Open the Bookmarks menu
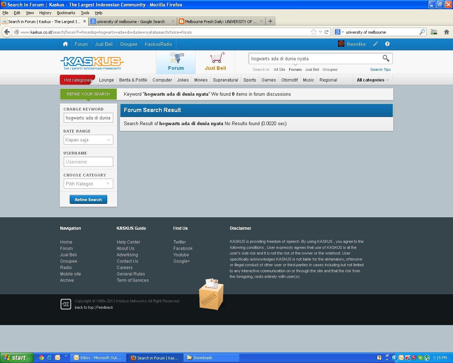This screenshot has width=453, height=363. click(66, 13)
